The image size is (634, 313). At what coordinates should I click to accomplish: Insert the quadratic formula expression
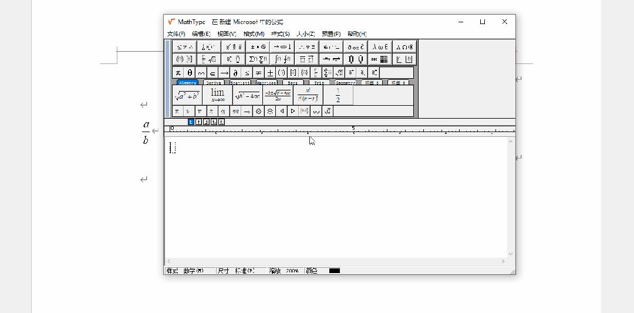point(278,95)
